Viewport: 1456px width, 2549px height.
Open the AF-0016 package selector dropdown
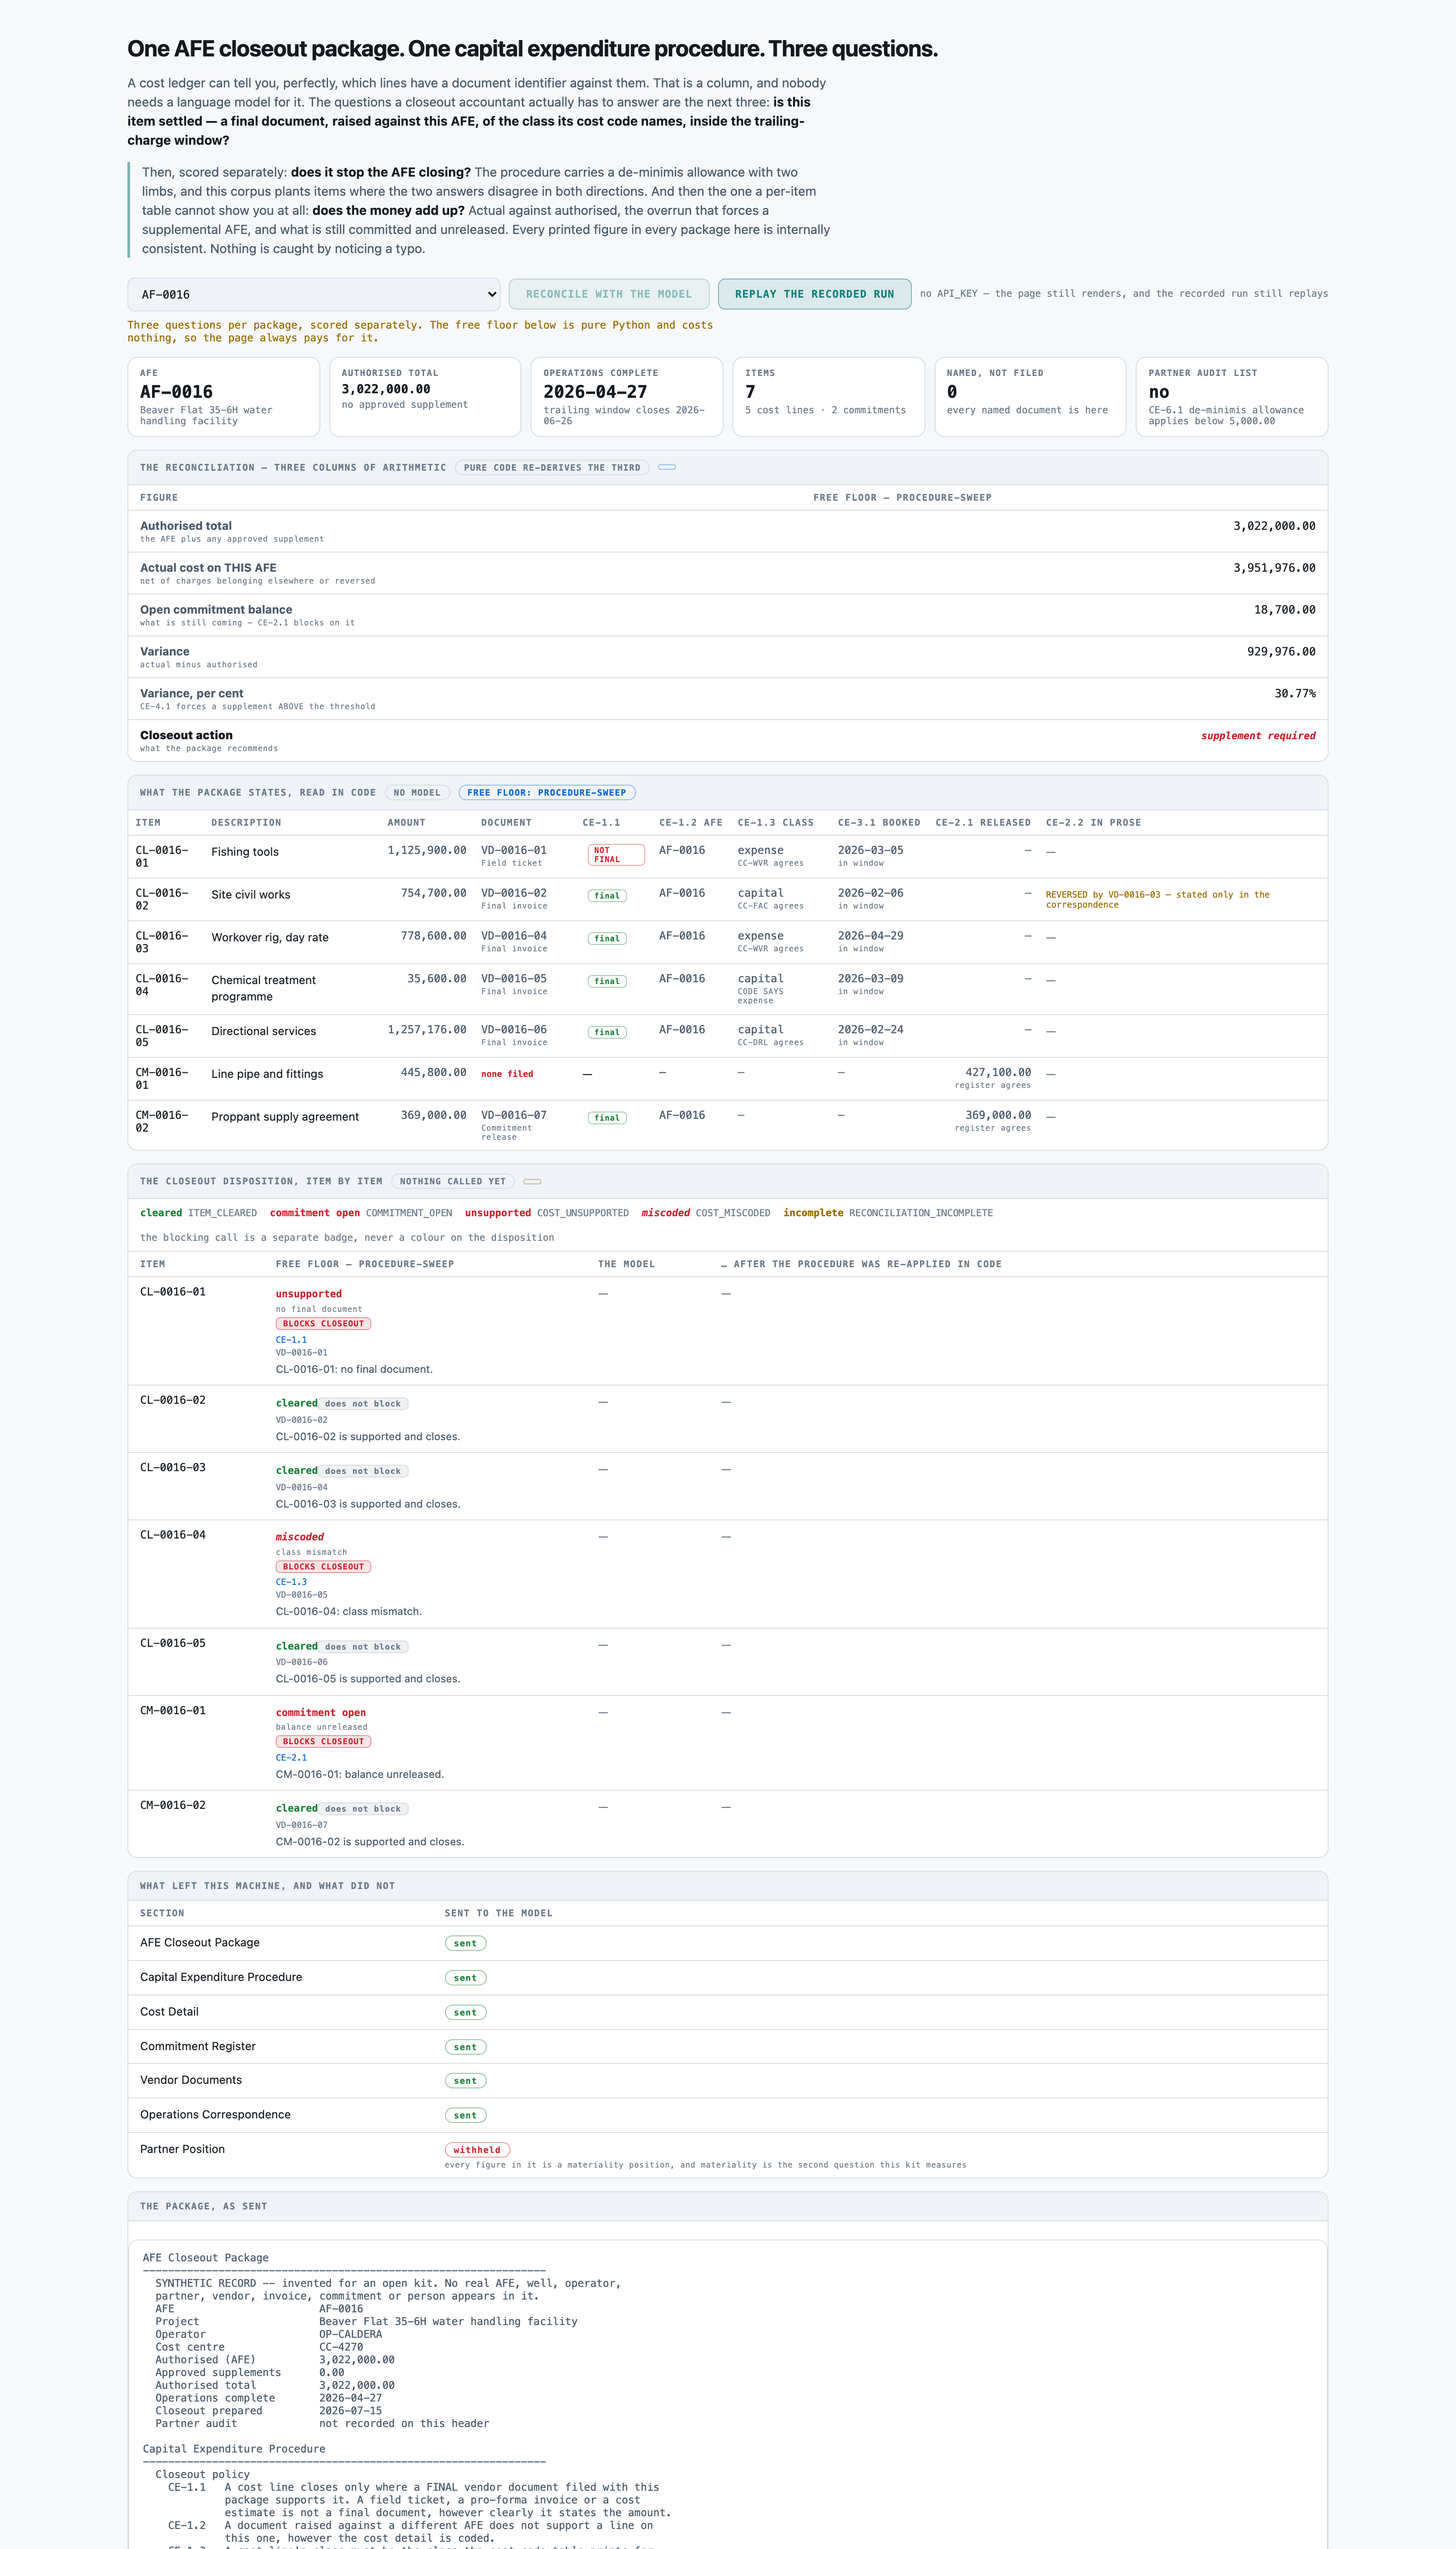(314, 294)
